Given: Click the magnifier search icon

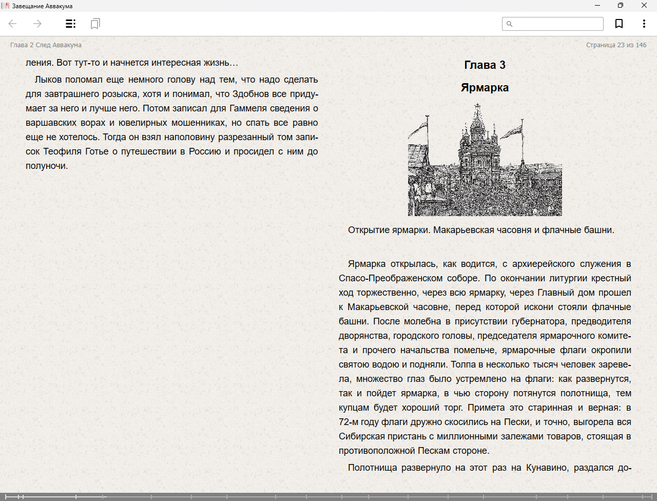Looking at the screenshot, I should [x=509, y=24].
